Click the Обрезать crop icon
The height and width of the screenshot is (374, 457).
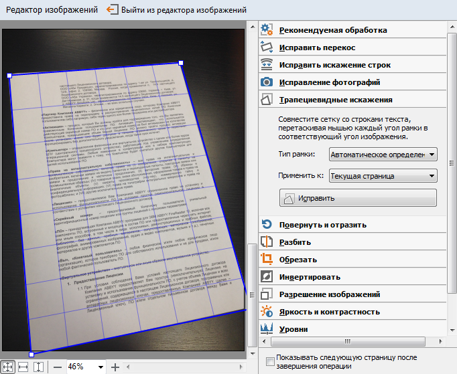click(267, 260)
